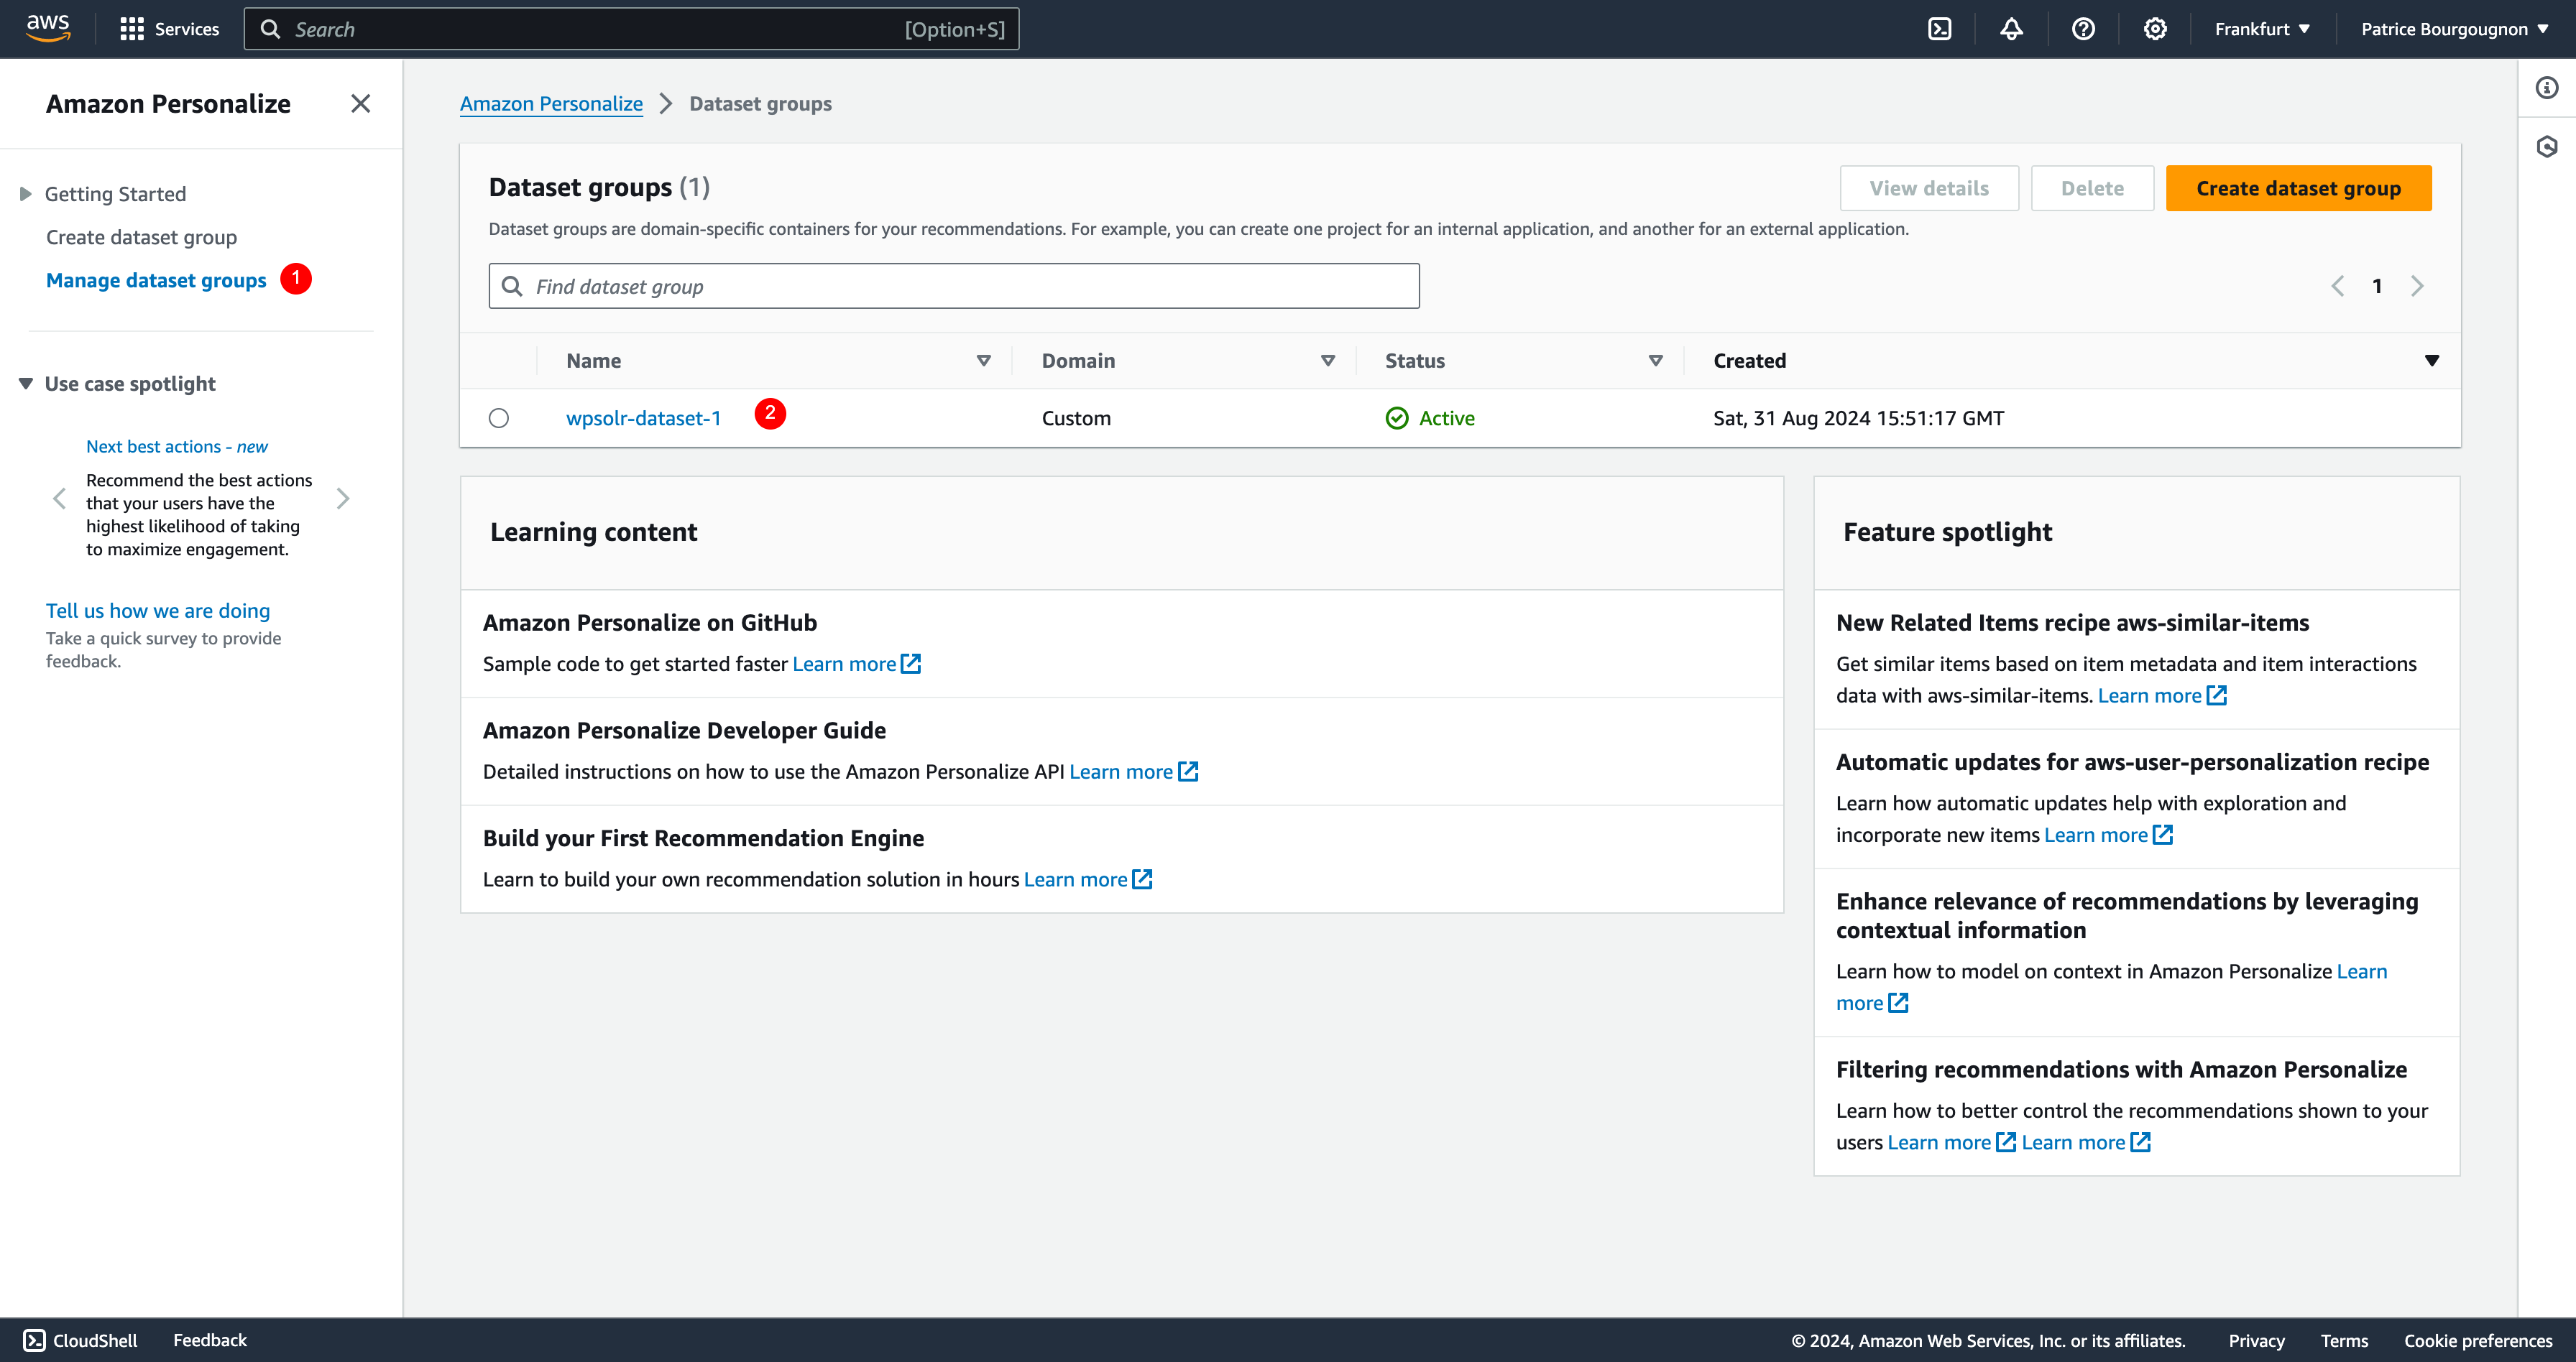The width and height of the screenshot is (2576, 1362).
Task: Open CloudShell from top bar icon
Action: [x=1939, y=29]
